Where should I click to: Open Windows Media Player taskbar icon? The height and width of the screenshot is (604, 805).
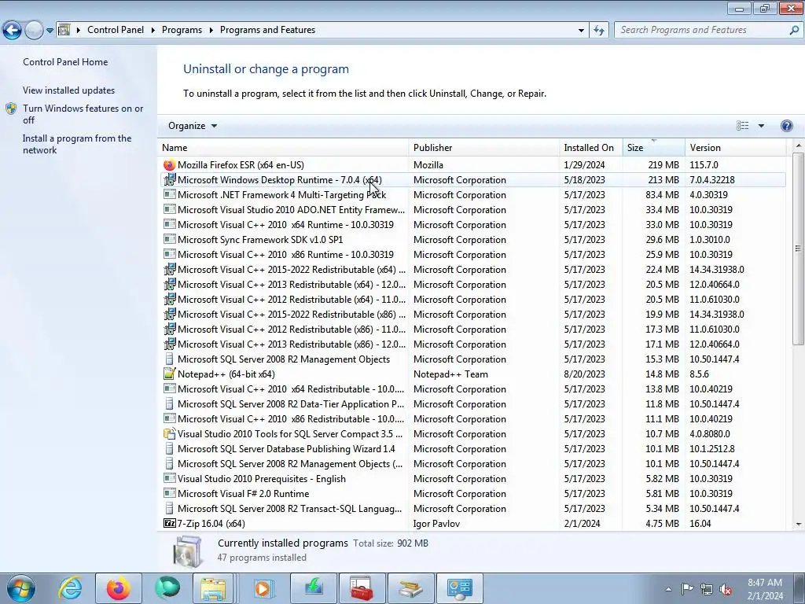(263, 588)
